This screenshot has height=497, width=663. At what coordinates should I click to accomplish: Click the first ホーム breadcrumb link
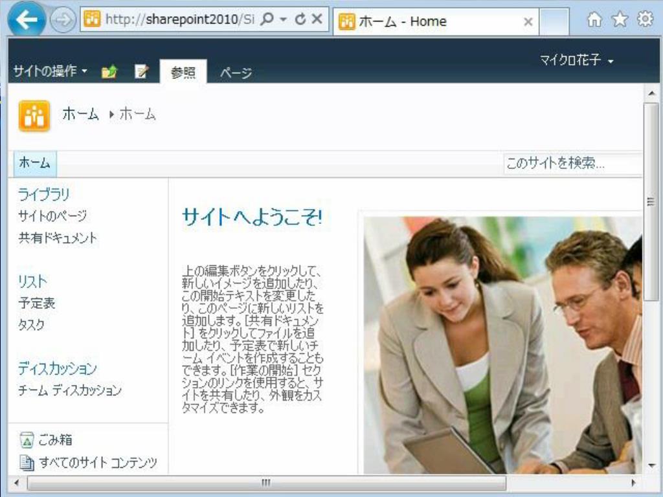click(80, 114)
